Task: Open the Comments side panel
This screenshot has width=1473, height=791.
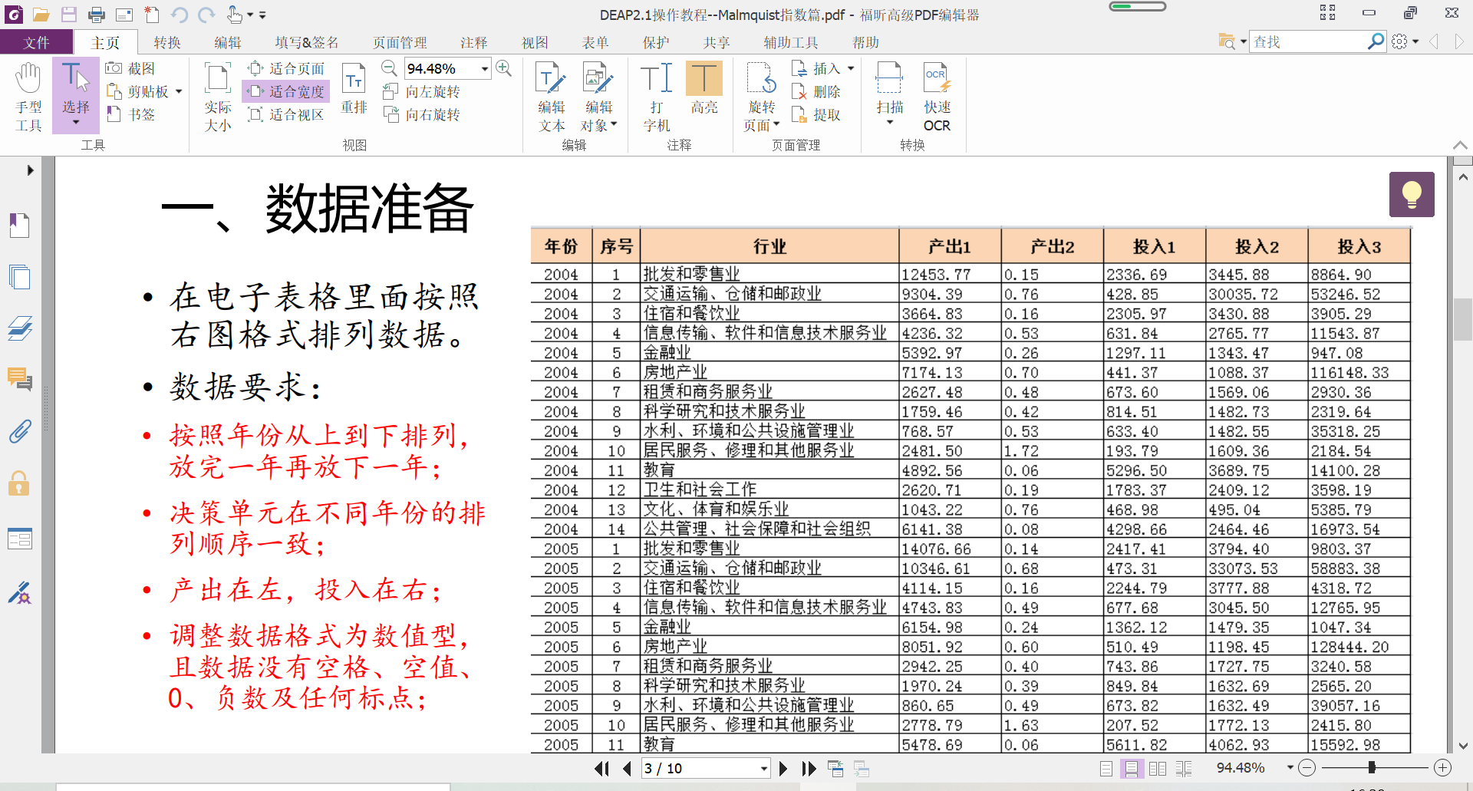Action: tap(20, 379)
